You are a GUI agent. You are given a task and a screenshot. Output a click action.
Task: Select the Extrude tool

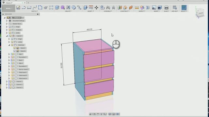[57, 7]
